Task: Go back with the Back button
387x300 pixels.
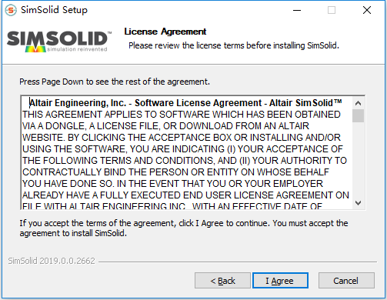Action: click(222, 281)
